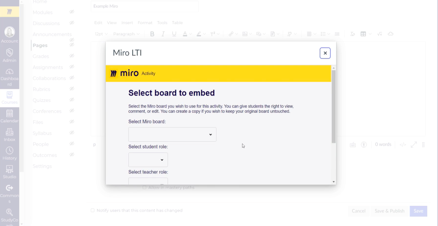Image resolution: width=438 pixels, height=226 pixels.
Task: Click the math equation square root icon
Action: tap(379, 34)
